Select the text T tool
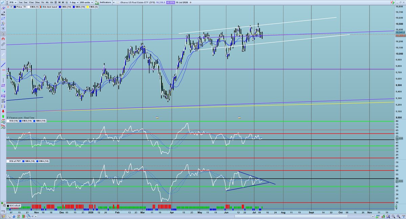The image size is (406, 219). point(3,29)
